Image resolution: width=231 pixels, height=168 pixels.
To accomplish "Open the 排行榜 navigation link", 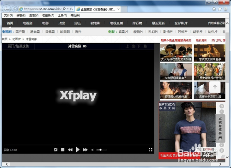I will coord(137,23).
